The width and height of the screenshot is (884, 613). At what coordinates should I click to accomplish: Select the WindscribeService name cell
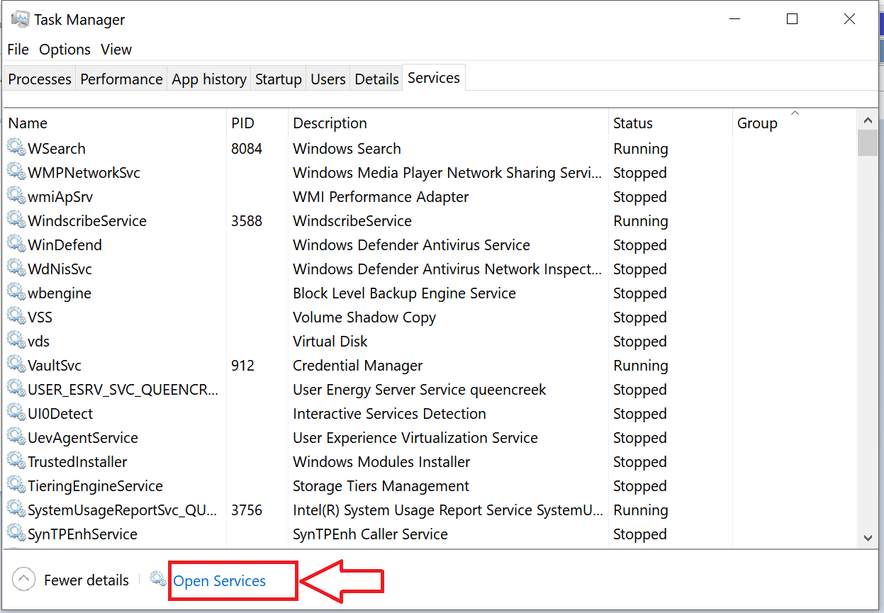(x=87, y=221)
